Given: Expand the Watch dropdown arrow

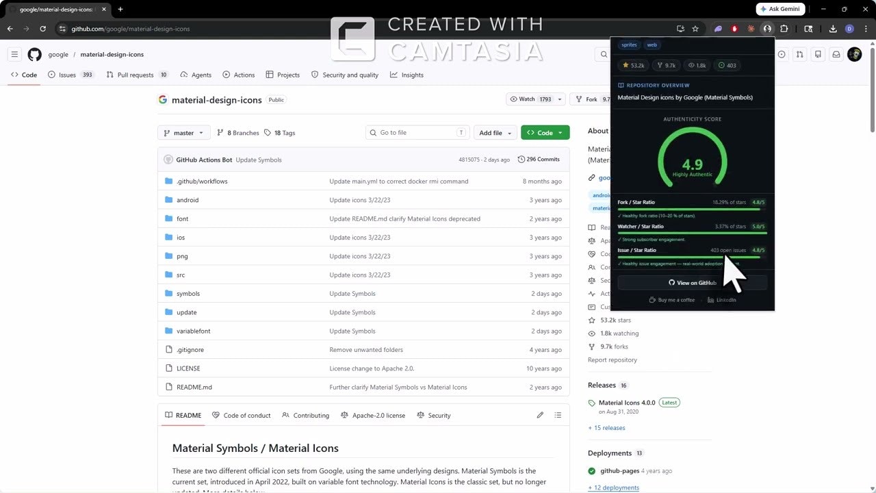Looking at the screenshot, I should [x=560, y=99].
